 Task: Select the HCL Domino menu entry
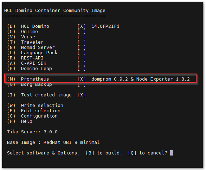click(x=35, y=26)
